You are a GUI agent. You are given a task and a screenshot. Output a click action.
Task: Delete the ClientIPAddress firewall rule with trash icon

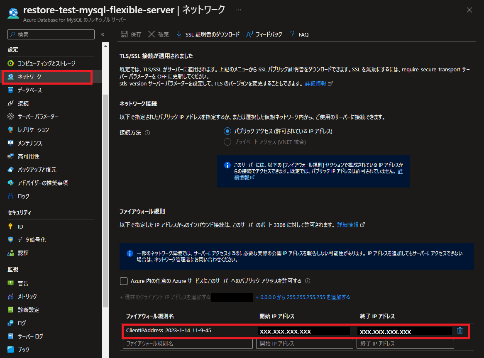click(460, 331)
